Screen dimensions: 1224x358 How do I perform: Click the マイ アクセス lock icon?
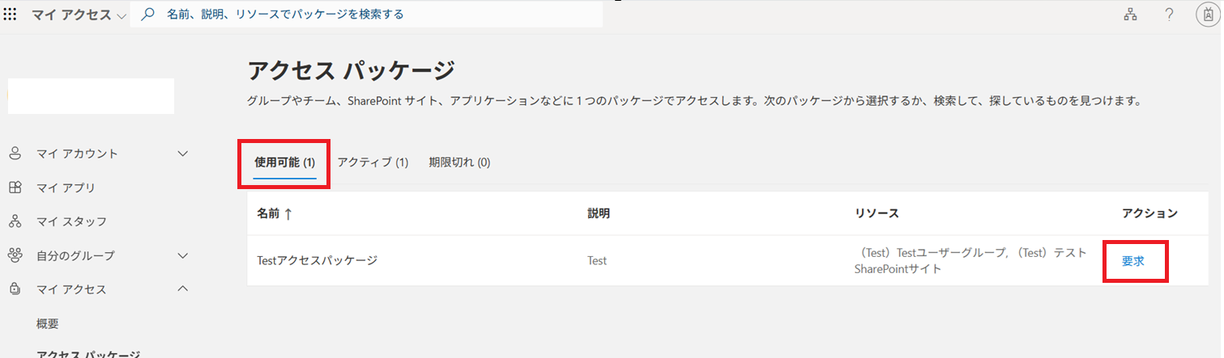coord(15,289)
